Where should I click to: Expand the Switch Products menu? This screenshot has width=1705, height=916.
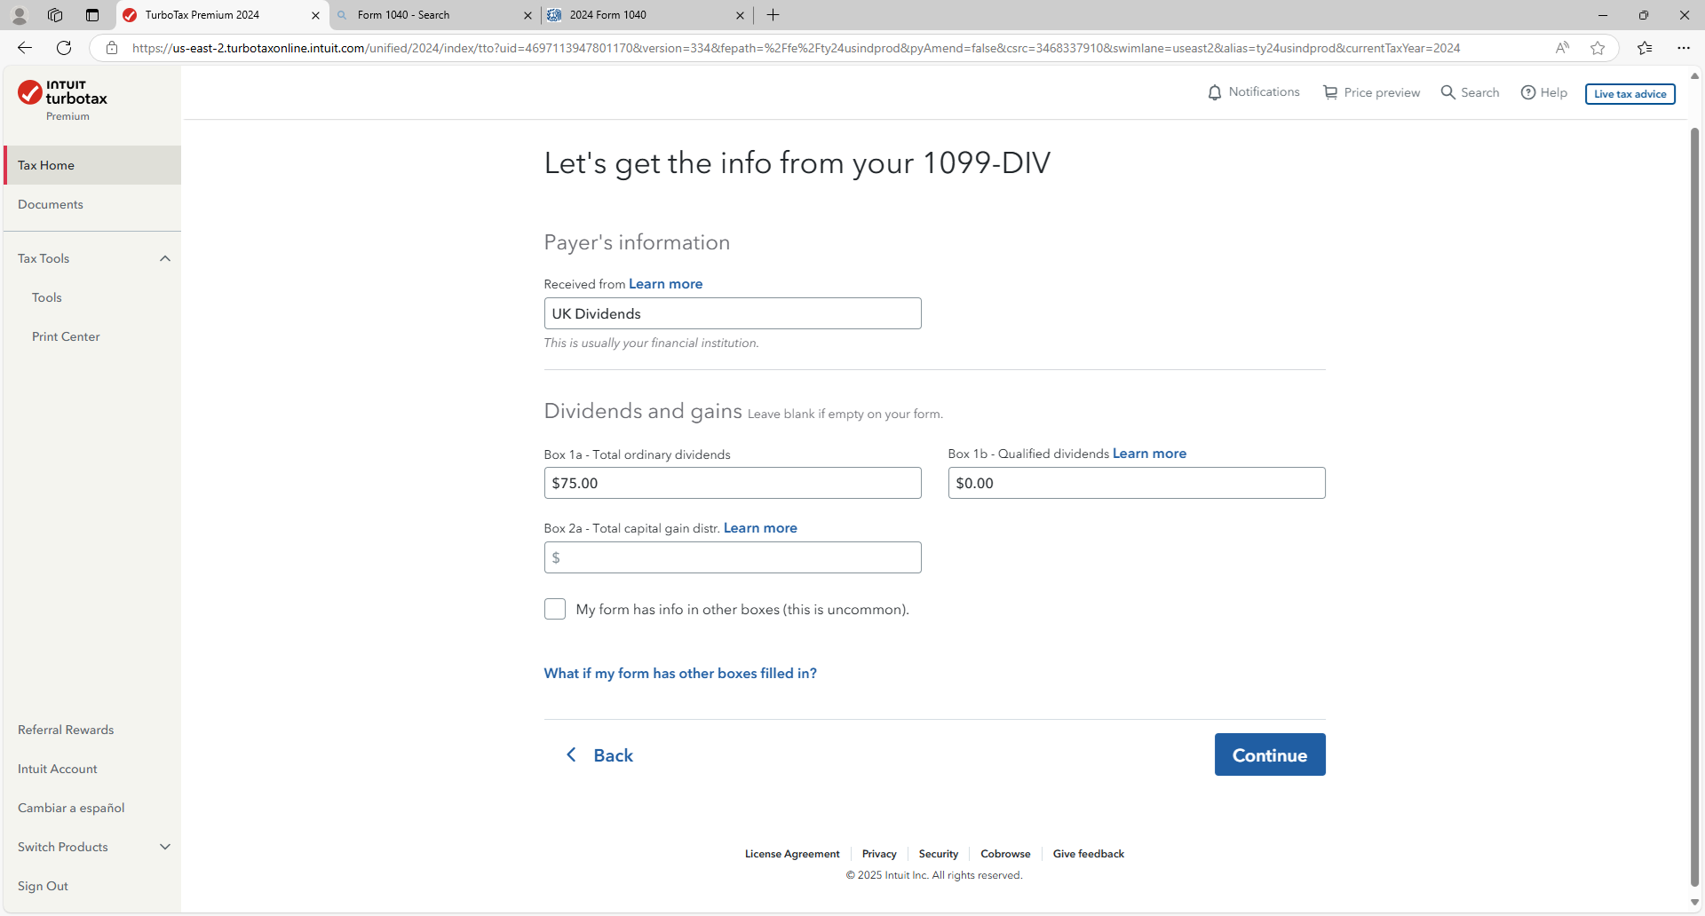point(165,847)
